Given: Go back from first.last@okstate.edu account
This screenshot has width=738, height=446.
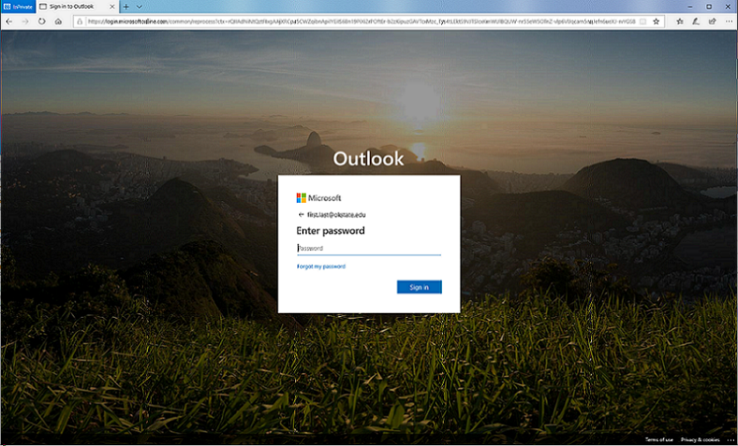Looking at the screenshot, I should click(x=301, y=214).
